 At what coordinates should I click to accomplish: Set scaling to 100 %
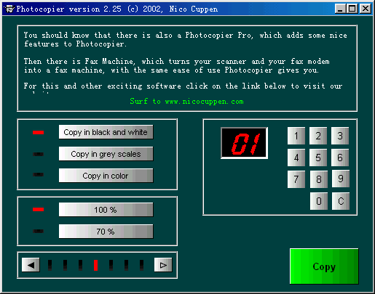tap(106, 210)
